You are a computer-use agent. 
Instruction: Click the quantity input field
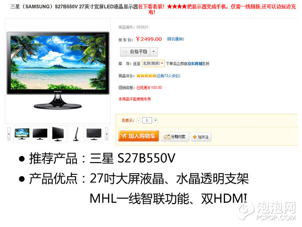[147, 120]
